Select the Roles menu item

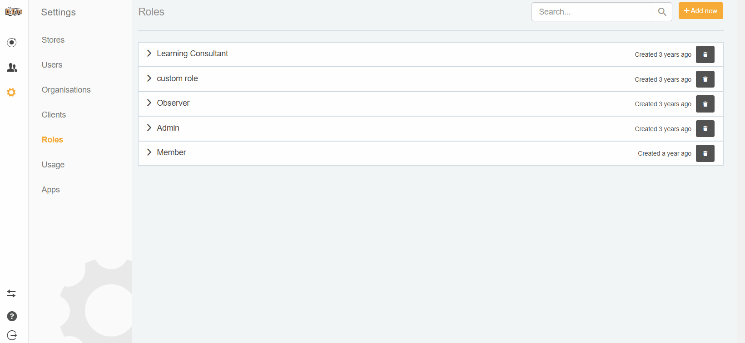tap(52, 140)
